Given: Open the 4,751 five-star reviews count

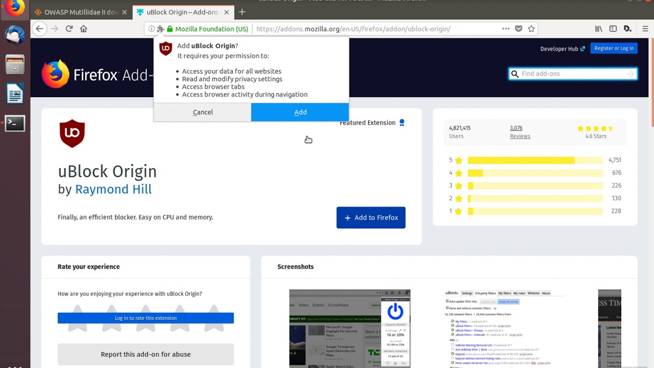Looking at the screenshot, I should tap(615, 160).
